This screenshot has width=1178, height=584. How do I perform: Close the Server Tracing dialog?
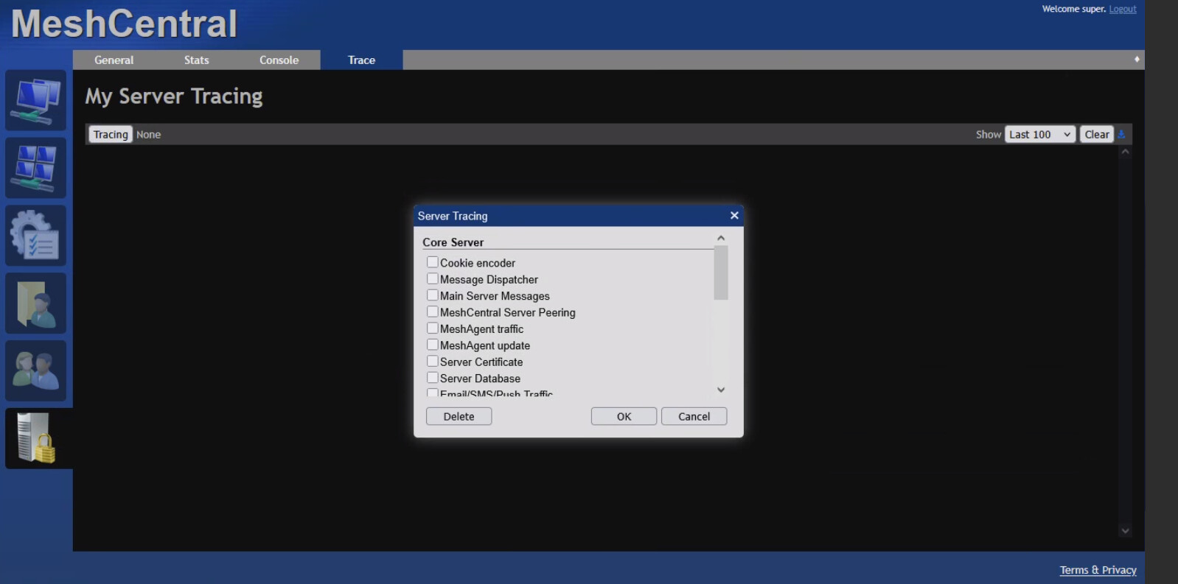coord(734,215)
